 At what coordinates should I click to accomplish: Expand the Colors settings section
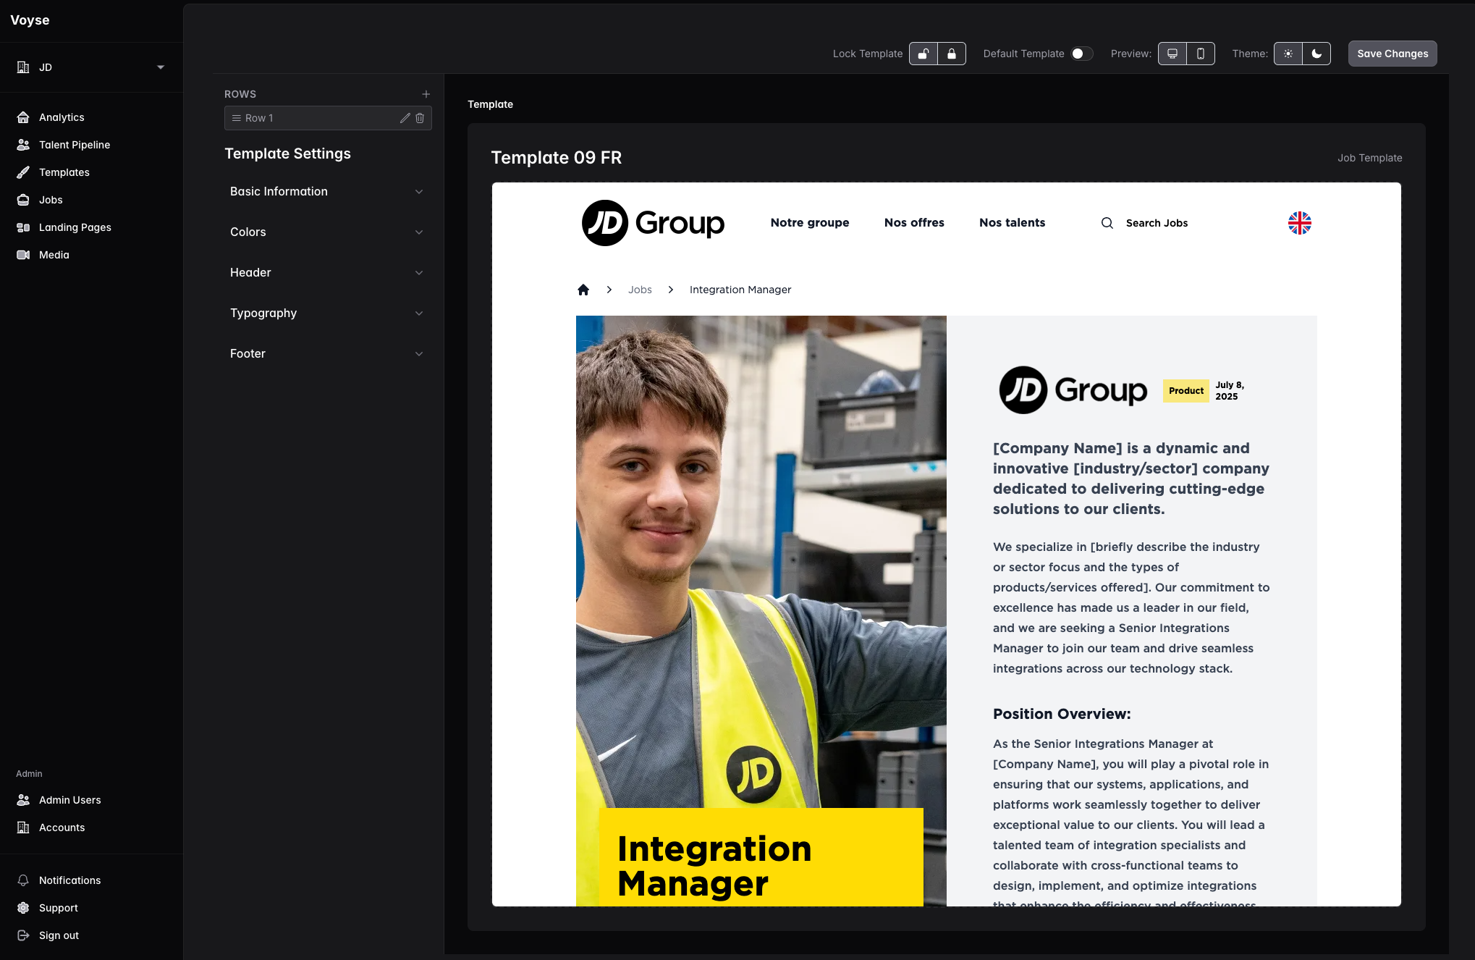click(326, 232)
